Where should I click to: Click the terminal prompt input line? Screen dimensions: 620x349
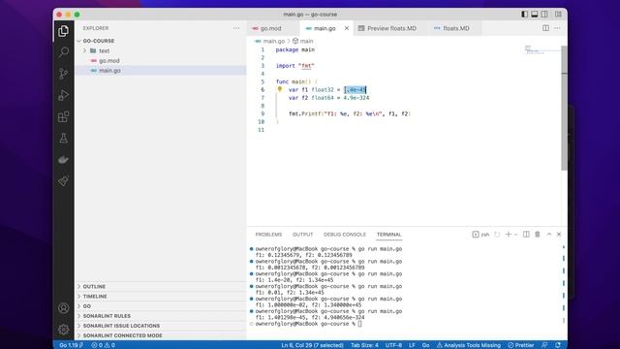click(308, 324)
